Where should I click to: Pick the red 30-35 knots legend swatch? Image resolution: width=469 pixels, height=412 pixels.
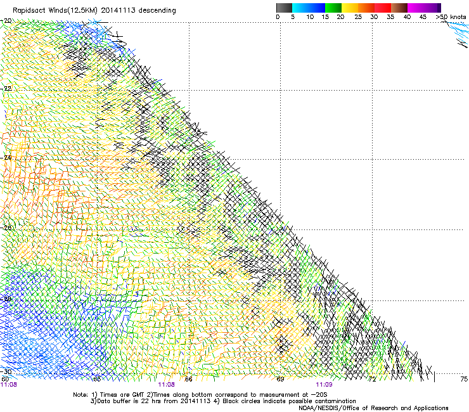coord(383,8)
